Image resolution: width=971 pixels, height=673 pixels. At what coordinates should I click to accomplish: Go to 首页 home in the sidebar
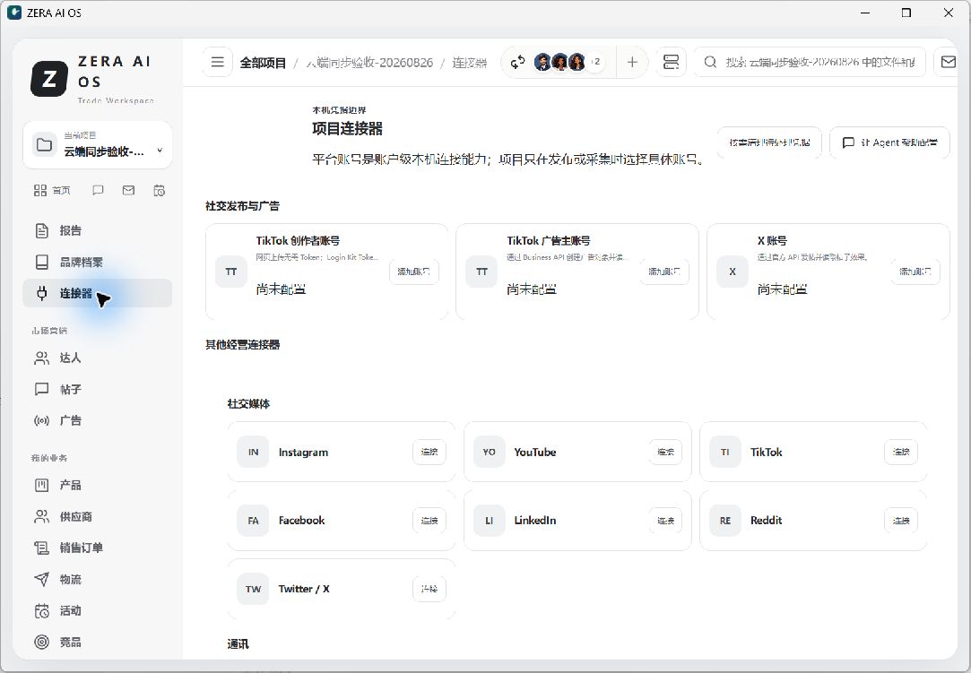click(x=52, y=190)
